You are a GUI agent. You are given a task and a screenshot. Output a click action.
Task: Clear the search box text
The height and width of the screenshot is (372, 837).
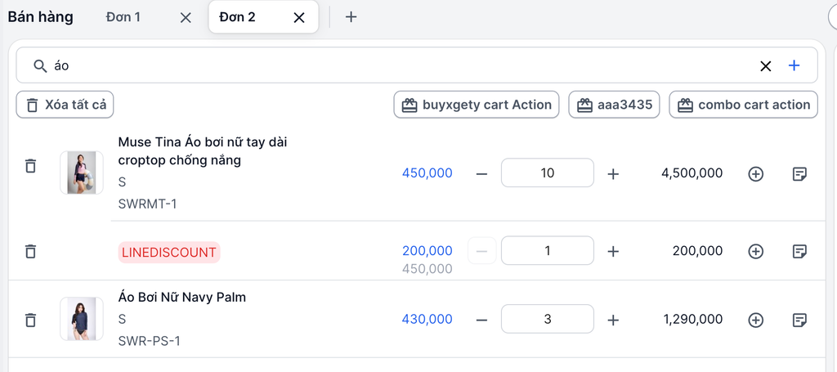point(766,66)
